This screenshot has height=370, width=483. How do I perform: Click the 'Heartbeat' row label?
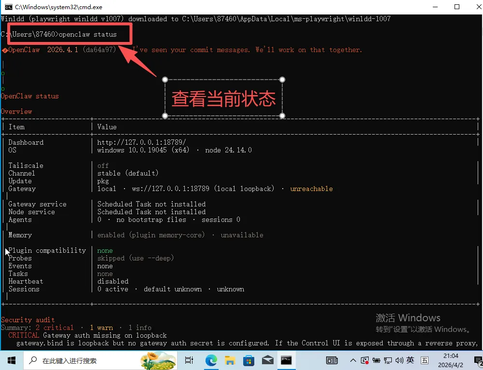(26, 281)
